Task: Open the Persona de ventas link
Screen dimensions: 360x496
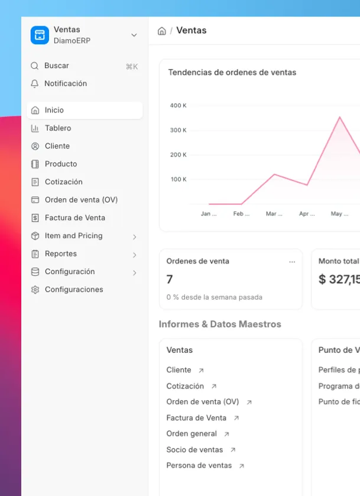Action: click(x=199, y=465)
